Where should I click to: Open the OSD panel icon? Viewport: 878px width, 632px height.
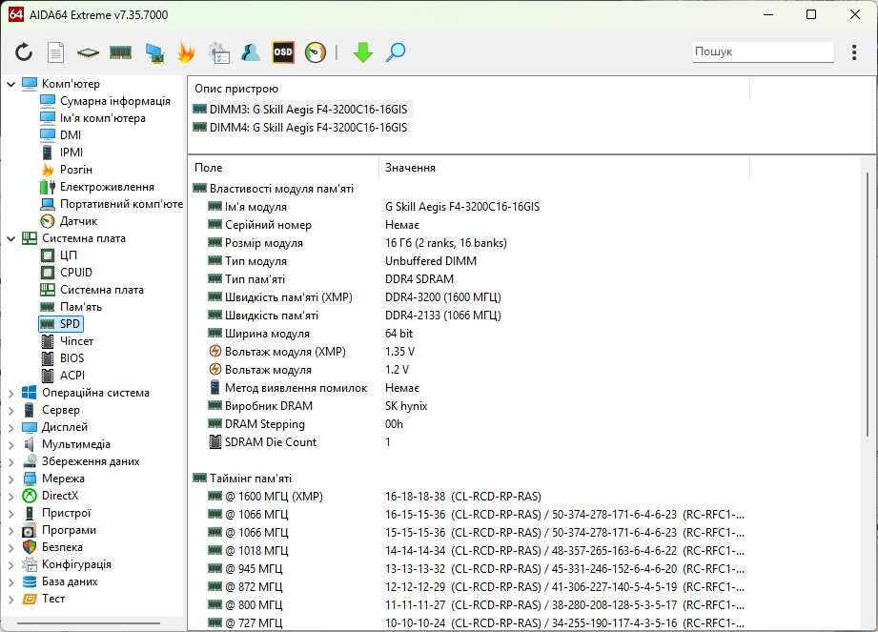pos(283,52)
